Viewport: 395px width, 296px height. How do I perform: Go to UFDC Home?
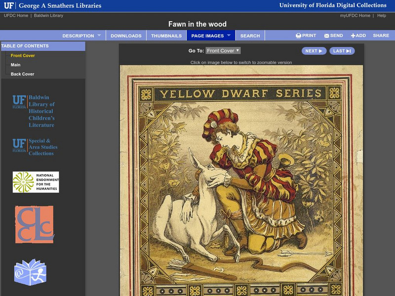(16, 15)
